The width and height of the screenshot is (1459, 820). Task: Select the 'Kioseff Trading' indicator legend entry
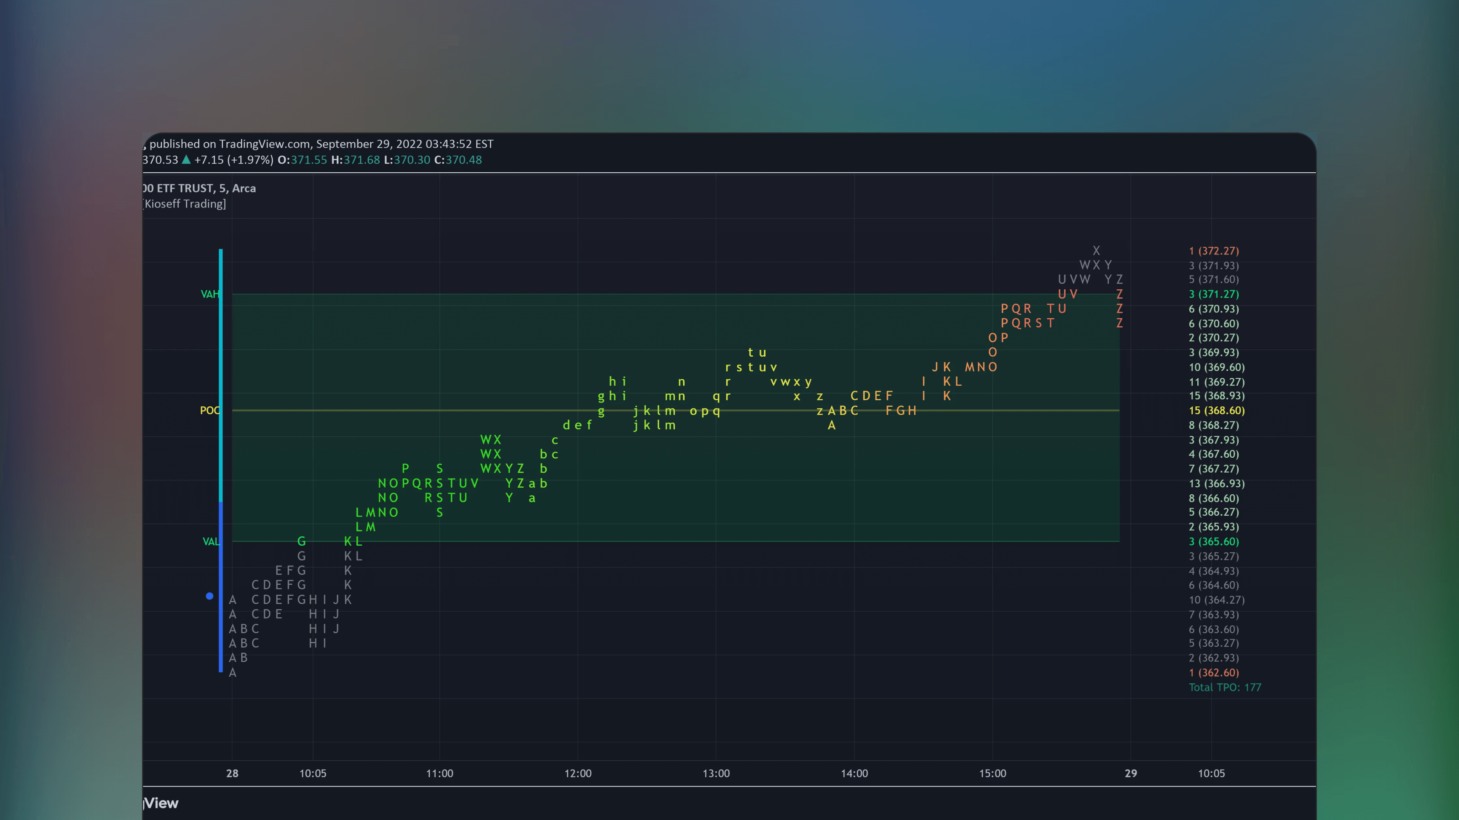point(184,204)
